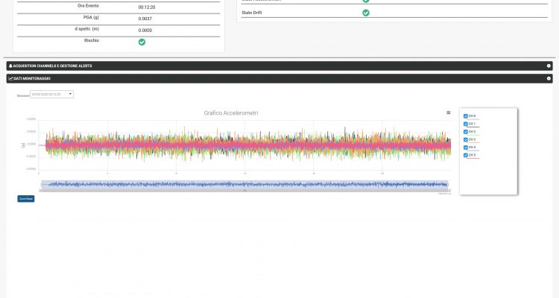
Task: Open the chart hamburger context menu
Action: coord(449,112)
